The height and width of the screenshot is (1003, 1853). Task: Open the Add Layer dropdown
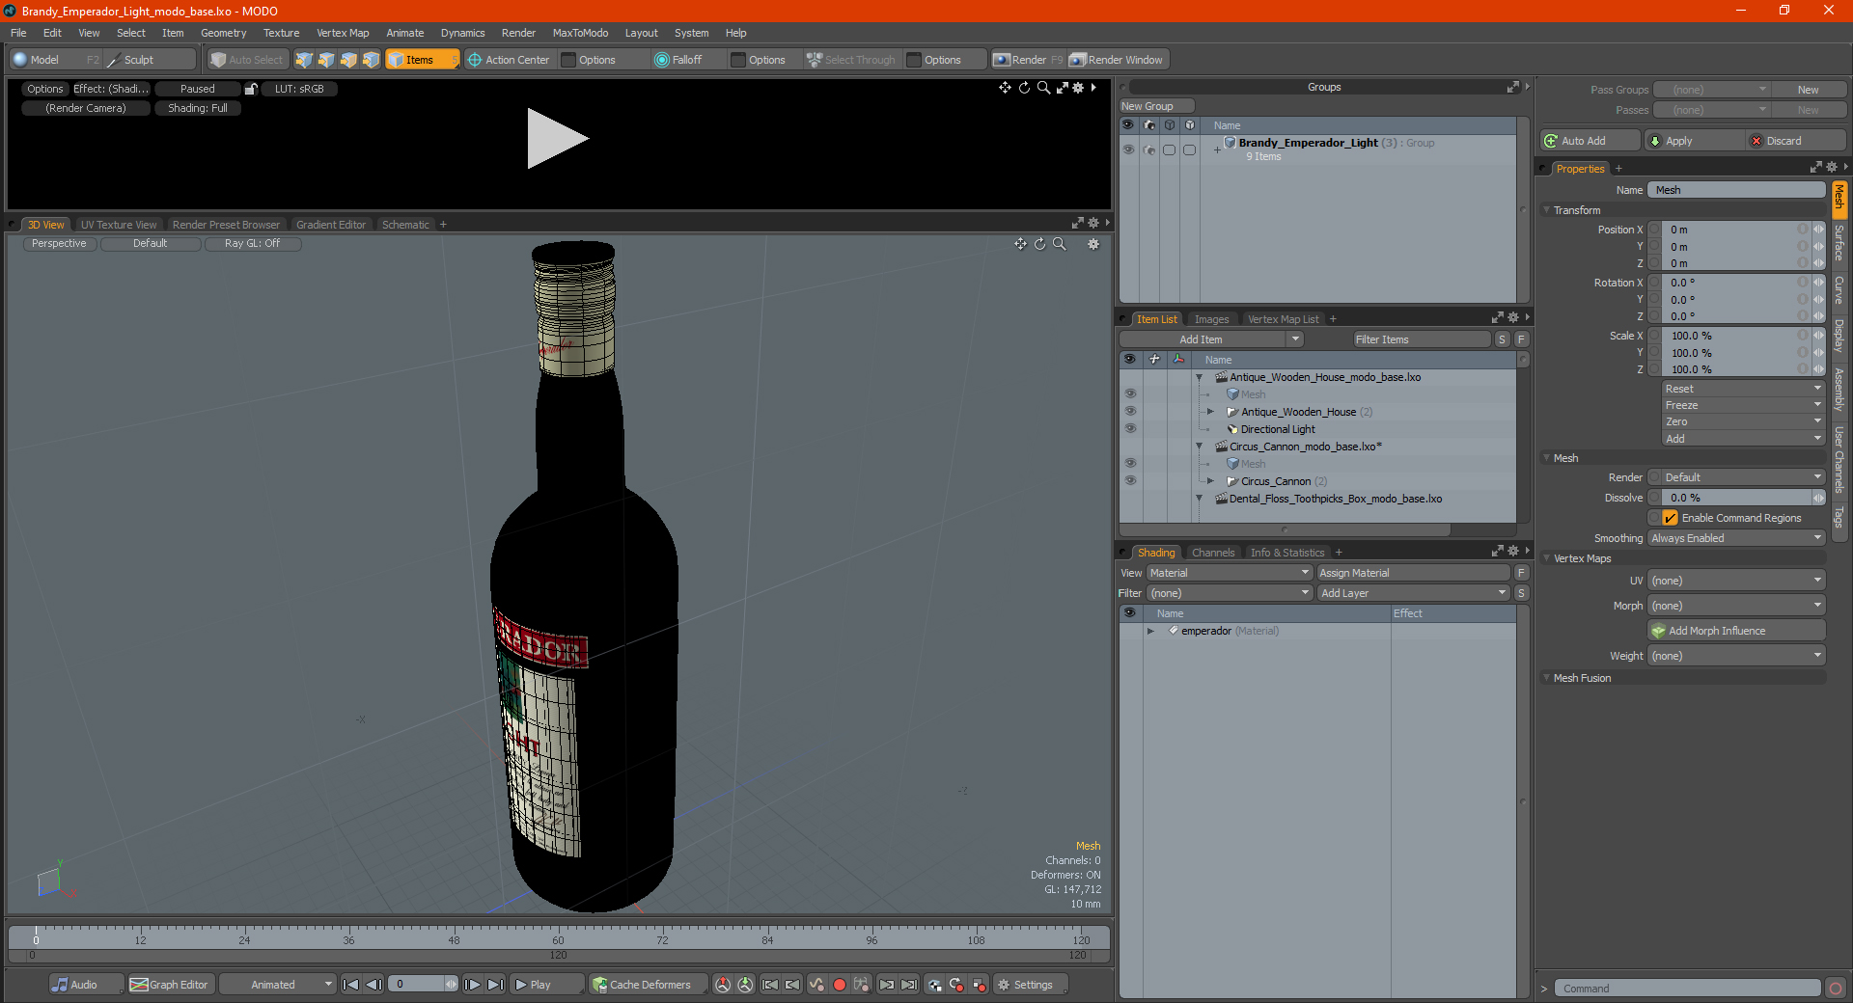[1413, 593]
